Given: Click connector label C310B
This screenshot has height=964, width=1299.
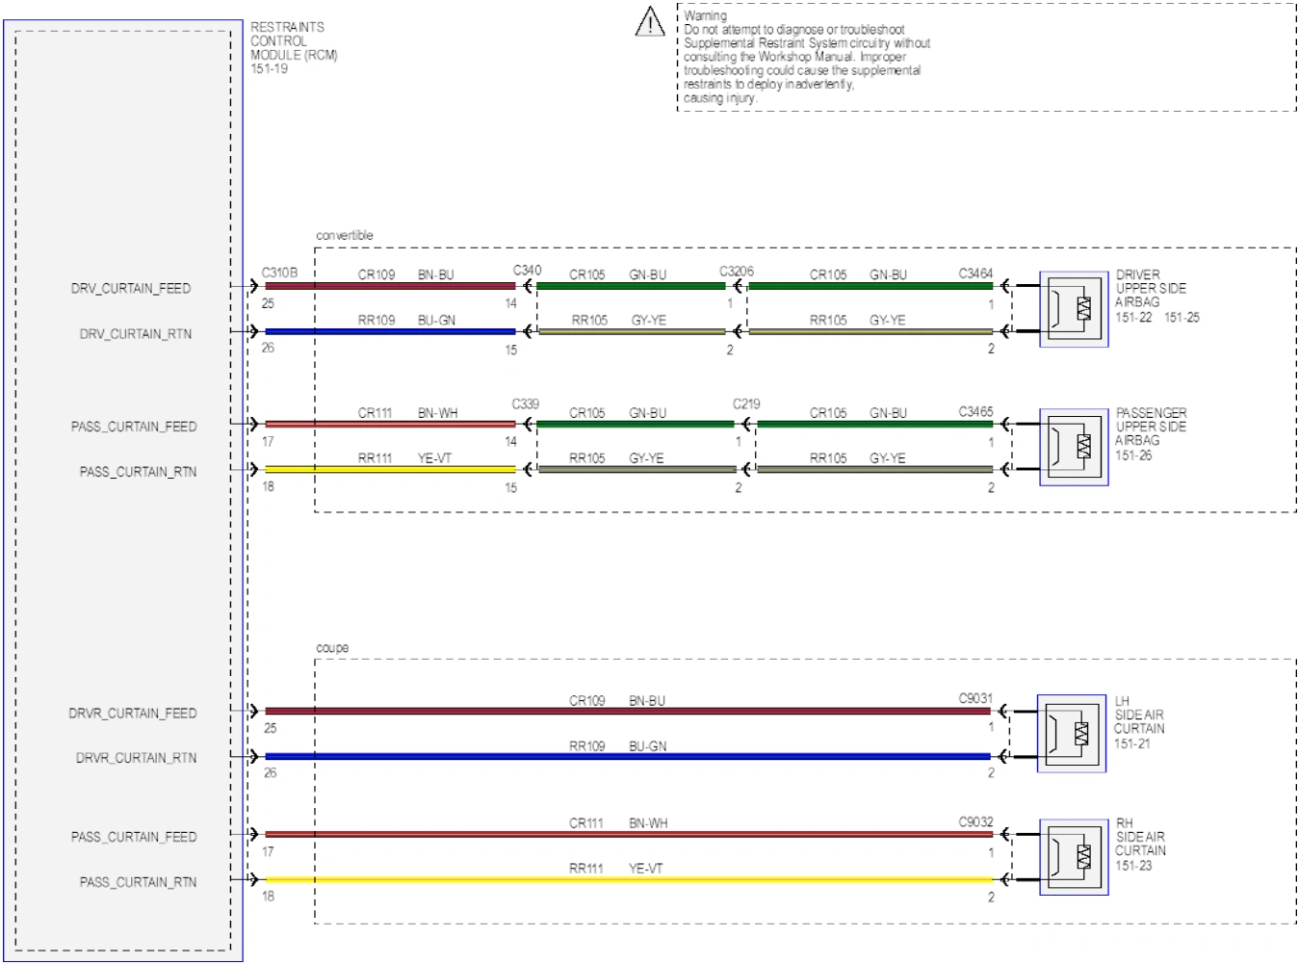Looking at the screenshot, I should tap(279, 274).
